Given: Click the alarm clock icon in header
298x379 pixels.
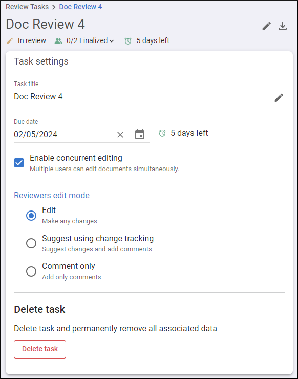Looking at the screenshot, I should 128,41.
